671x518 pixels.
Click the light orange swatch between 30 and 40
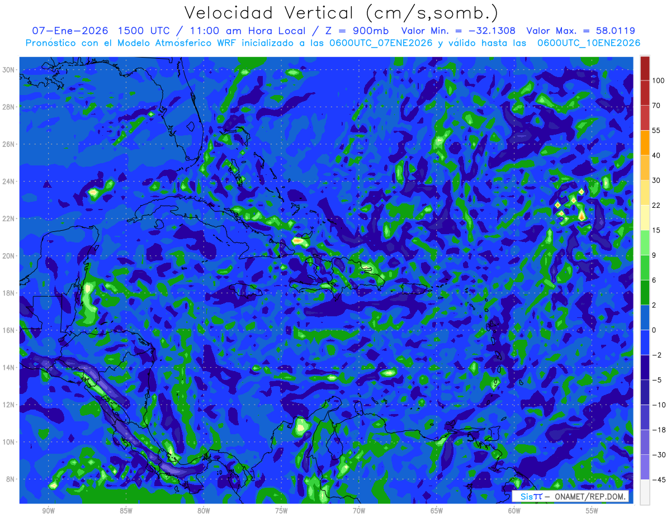click(x=645, y=167)
